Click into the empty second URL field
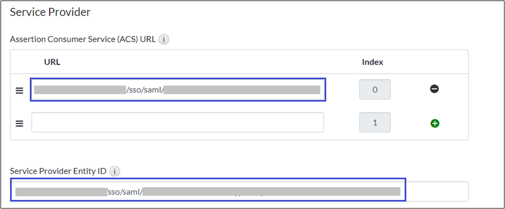505x209 pixels. pos(178,122)
